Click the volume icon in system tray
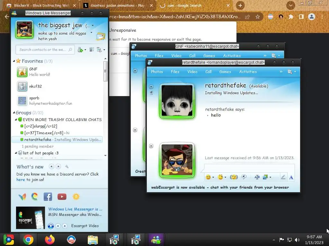The image size is (329, 246). (x=297, y=240)
